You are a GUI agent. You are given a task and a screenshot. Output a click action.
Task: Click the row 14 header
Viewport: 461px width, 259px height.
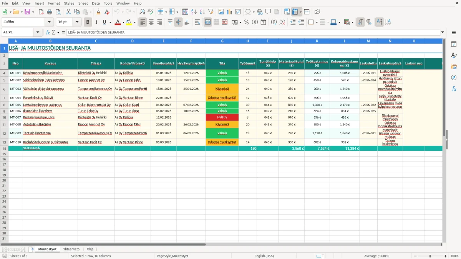tap(4, 148)
